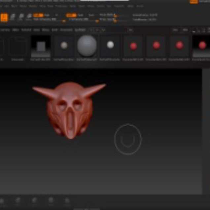
Task: Open the Zplugin menu
Action: [x=130, y=6]
